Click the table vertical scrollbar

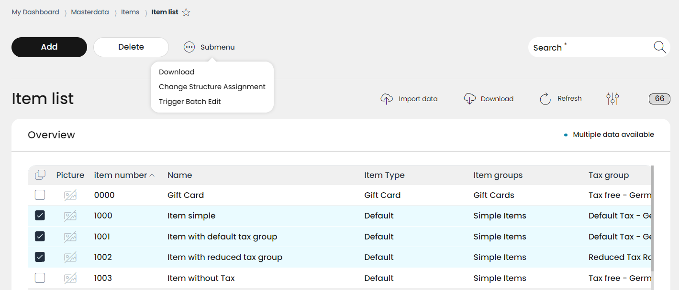[652, 219]
